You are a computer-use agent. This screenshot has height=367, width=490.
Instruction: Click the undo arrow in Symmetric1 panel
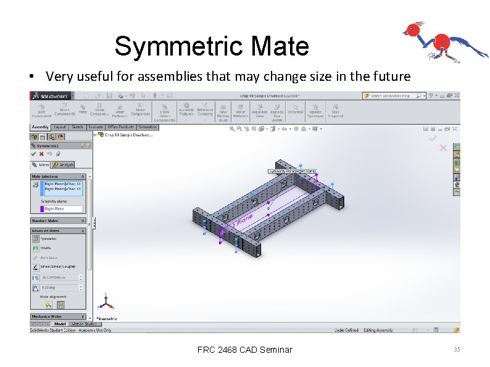click(x=49, y=154)
